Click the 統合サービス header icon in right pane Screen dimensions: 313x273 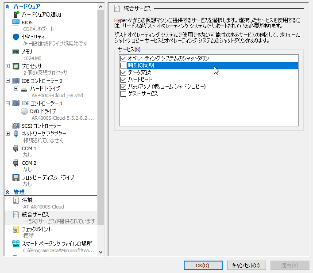pyautogui.click(x=117, y=8)
